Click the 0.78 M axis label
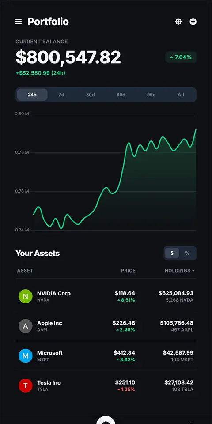 point(22,152)
